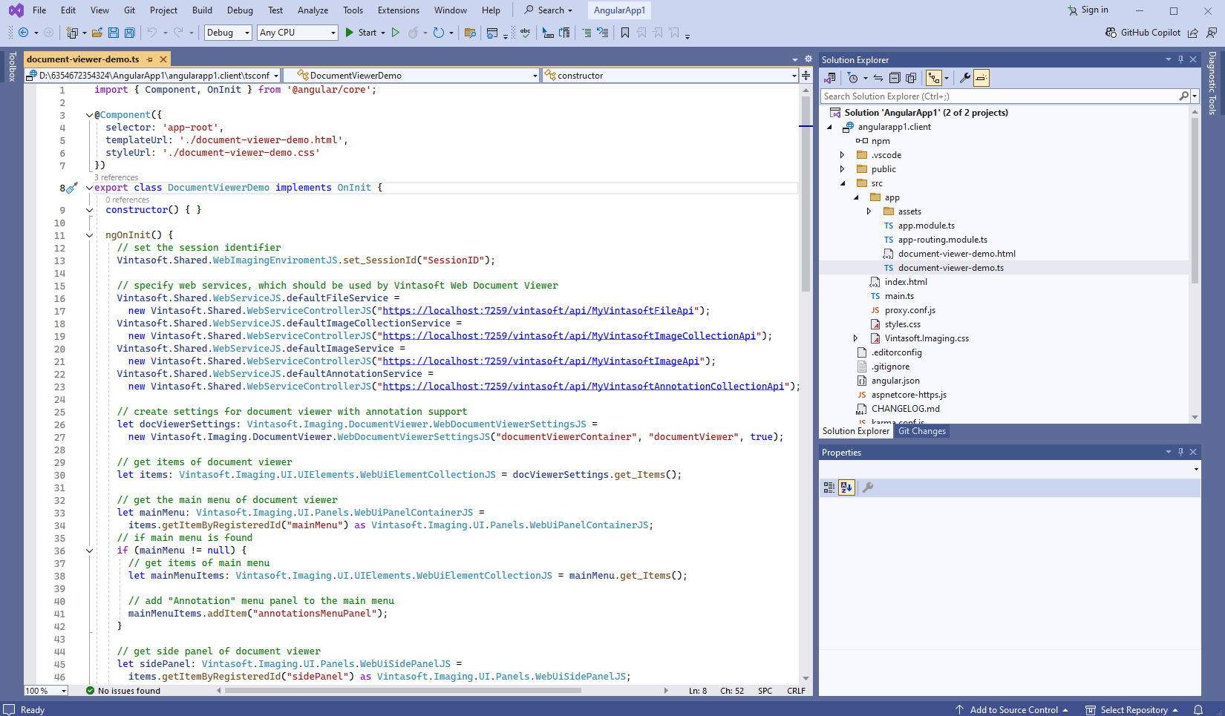1225x716 pixels.
Task: Click the Sign in button
Action: (1088, 10)
